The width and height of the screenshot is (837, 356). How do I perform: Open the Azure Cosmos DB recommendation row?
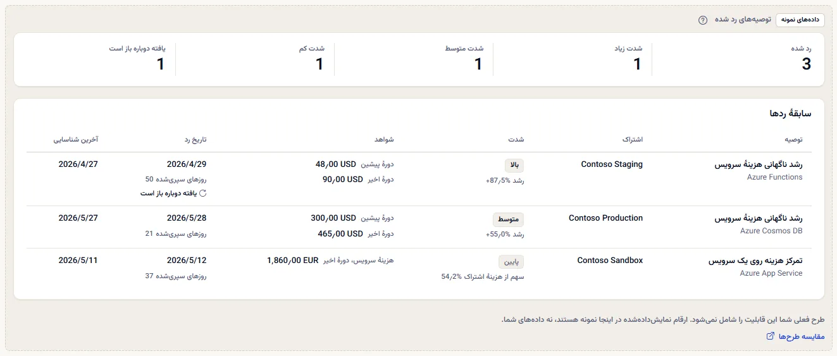tap(419, 226)
